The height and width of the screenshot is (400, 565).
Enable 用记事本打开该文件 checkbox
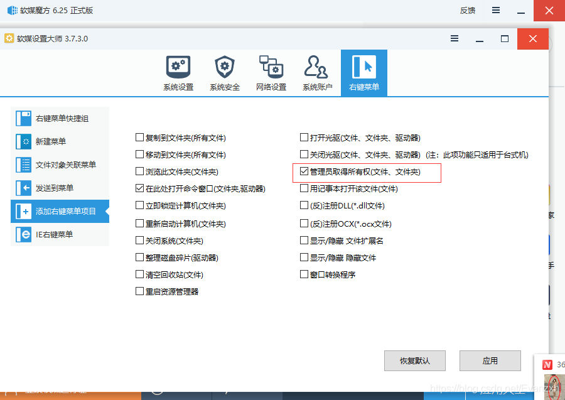pos(304,188)
